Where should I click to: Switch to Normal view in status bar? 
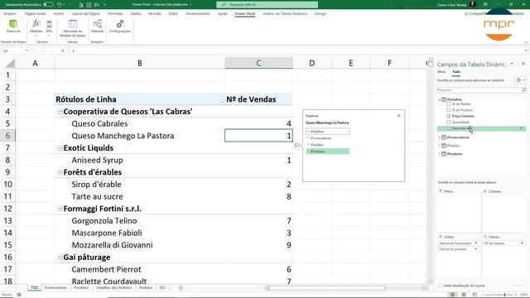point(452,295)
